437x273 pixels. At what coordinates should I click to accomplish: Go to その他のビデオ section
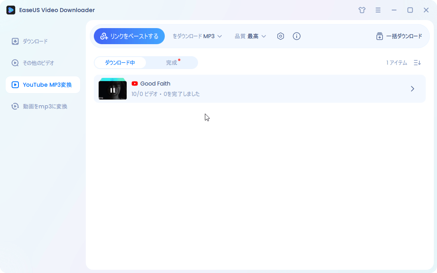pos(38,63)
